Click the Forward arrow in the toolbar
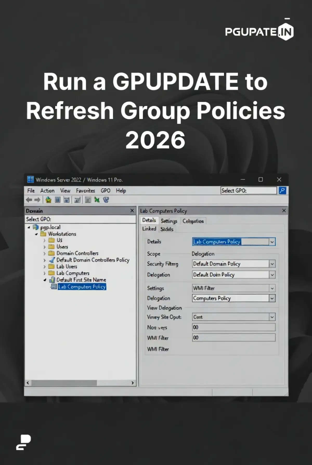 pos(37,200)
